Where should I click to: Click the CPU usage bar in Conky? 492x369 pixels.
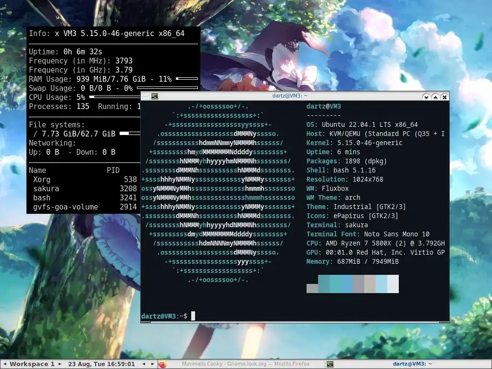(114, 97)
